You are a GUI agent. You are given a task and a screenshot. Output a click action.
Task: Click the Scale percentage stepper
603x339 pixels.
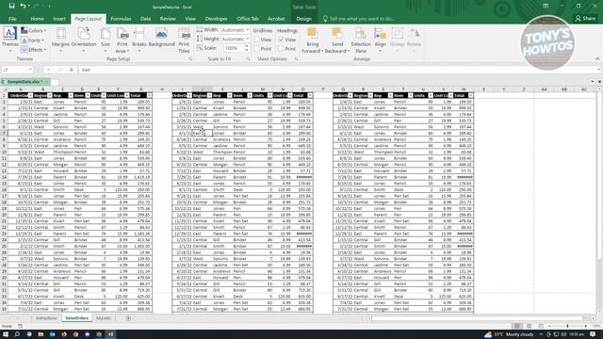click(x=247, y=48)
